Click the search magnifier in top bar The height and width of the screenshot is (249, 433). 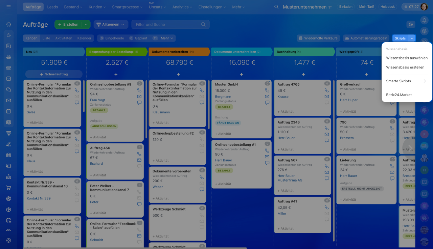[276, 7]
